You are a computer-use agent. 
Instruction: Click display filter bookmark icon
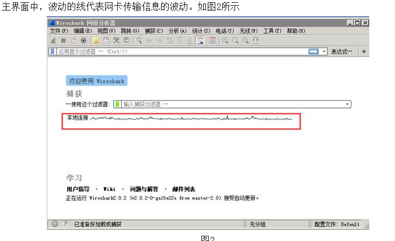click(53, 51)
